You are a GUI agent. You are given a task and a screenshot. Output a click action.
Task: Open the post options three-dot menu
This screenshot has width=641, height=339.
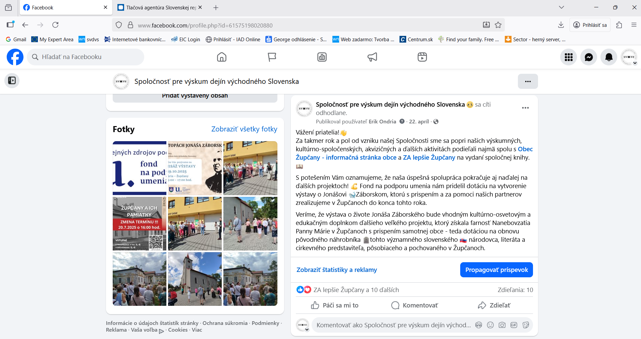pos(525,108)
